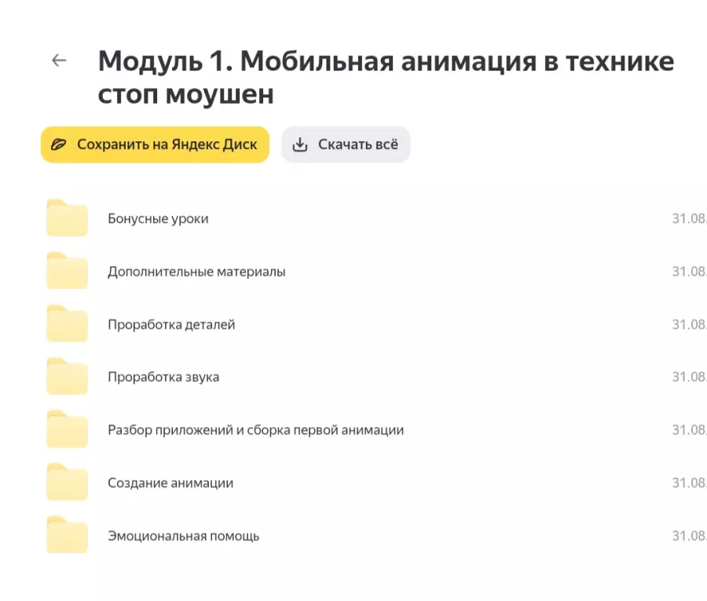Open Дополнительные материалы by its name
707x601 pixels.
pyautogui.click(x=196, y=271)
